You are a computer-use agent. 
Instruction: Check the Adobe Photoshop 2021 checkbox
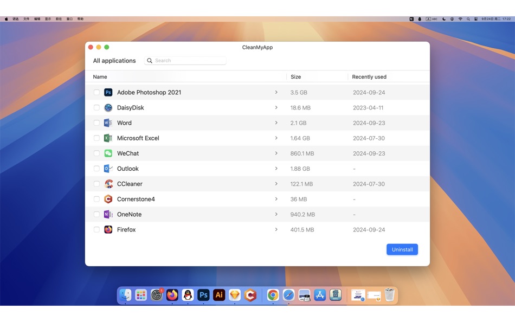pyautogui.click(x=96, y=92)
